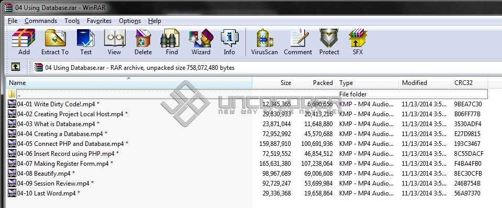Sort by the Type column header
502x208 pixels.
367,82
